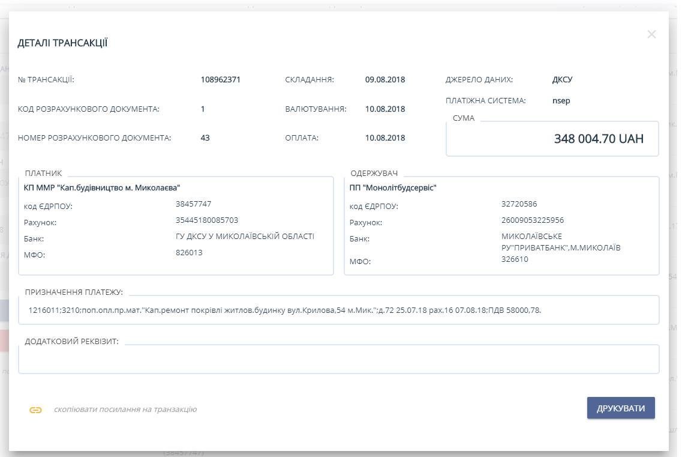691x457 pixels.
Task: Click the ДЕТАЛІ ТРАНСАКЦІЇ heading
Action: coord(62,43)
